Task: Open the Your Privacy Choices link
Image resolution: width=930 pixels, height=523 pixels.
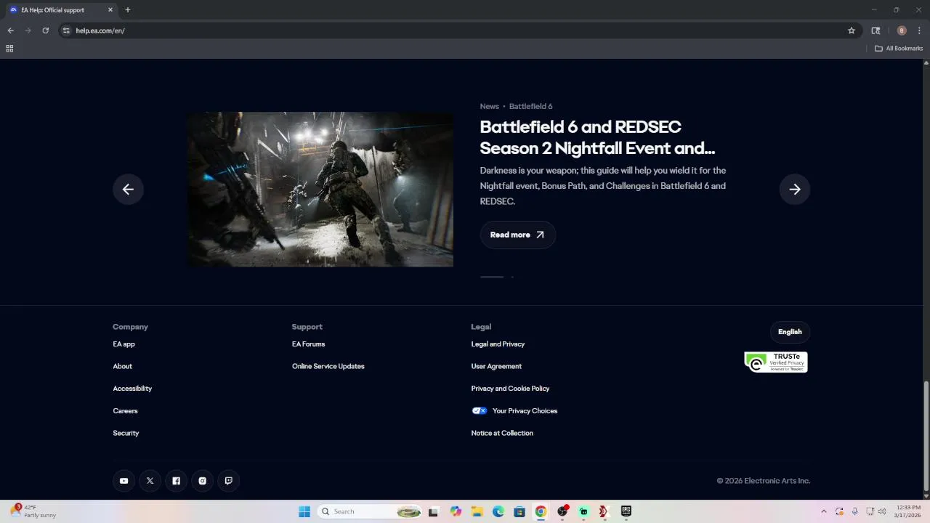Action: tap(525, 411)
